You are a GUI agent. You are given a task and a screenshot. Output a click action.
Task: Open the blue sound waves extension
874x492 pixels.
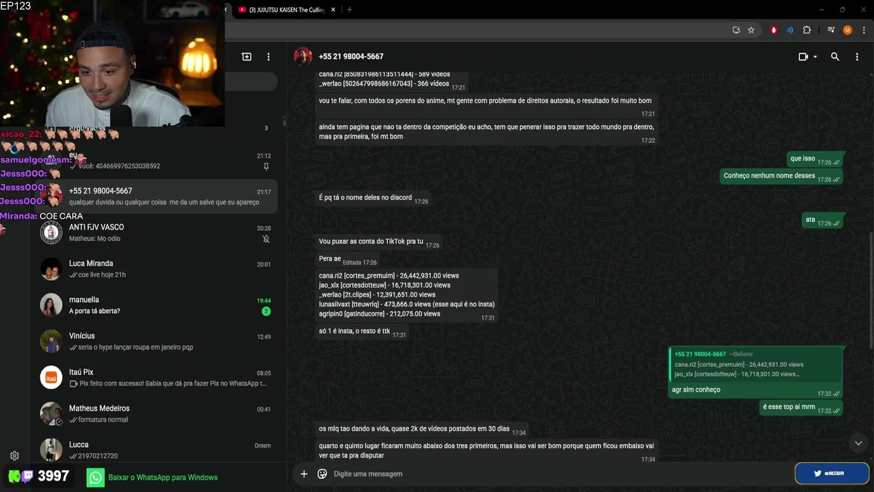click(790, 30)
